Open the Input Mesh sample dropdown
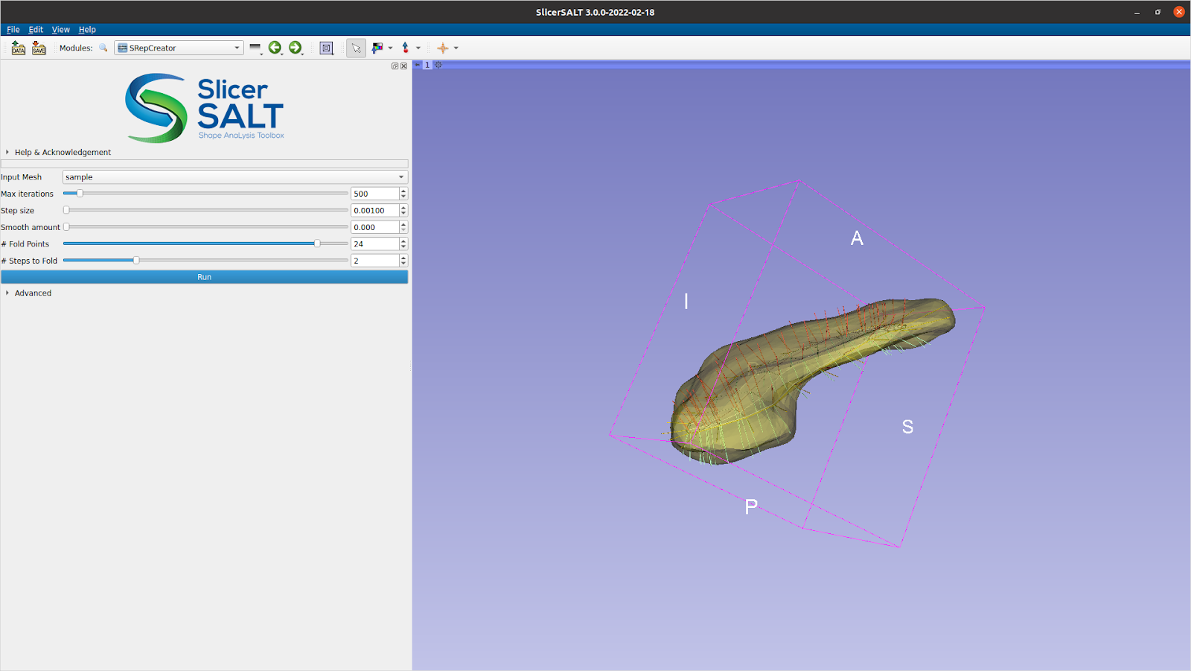Image resolution: width=1191 pixels, height=671 pixels. tap(235, 177)
